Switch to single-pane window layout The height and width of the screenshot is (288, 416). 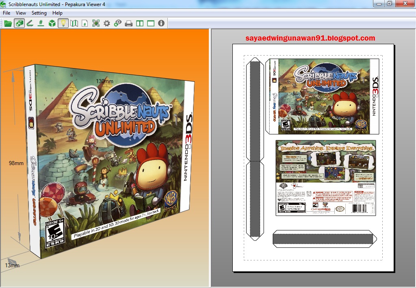150,23
